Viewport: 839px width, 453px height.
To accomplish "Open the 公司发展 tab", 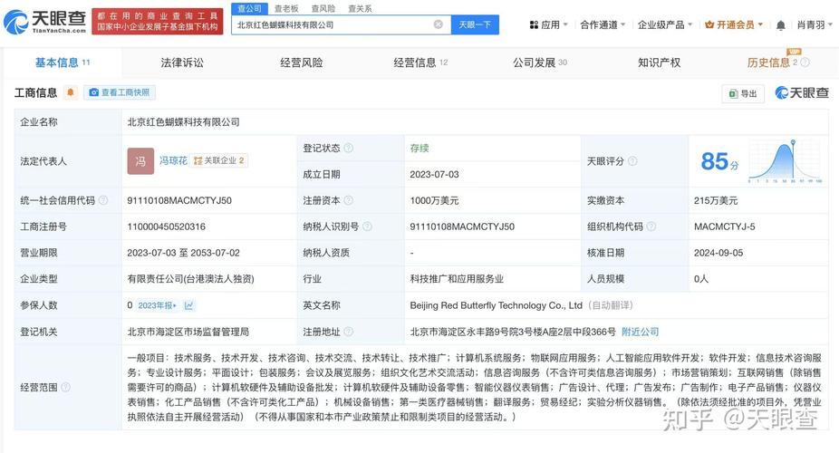I will (540, 63).
